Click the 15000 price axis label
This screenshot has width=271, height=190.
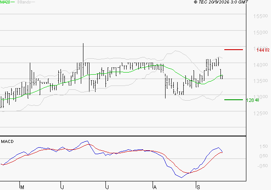pyautogui.click(x=261, y=32)
